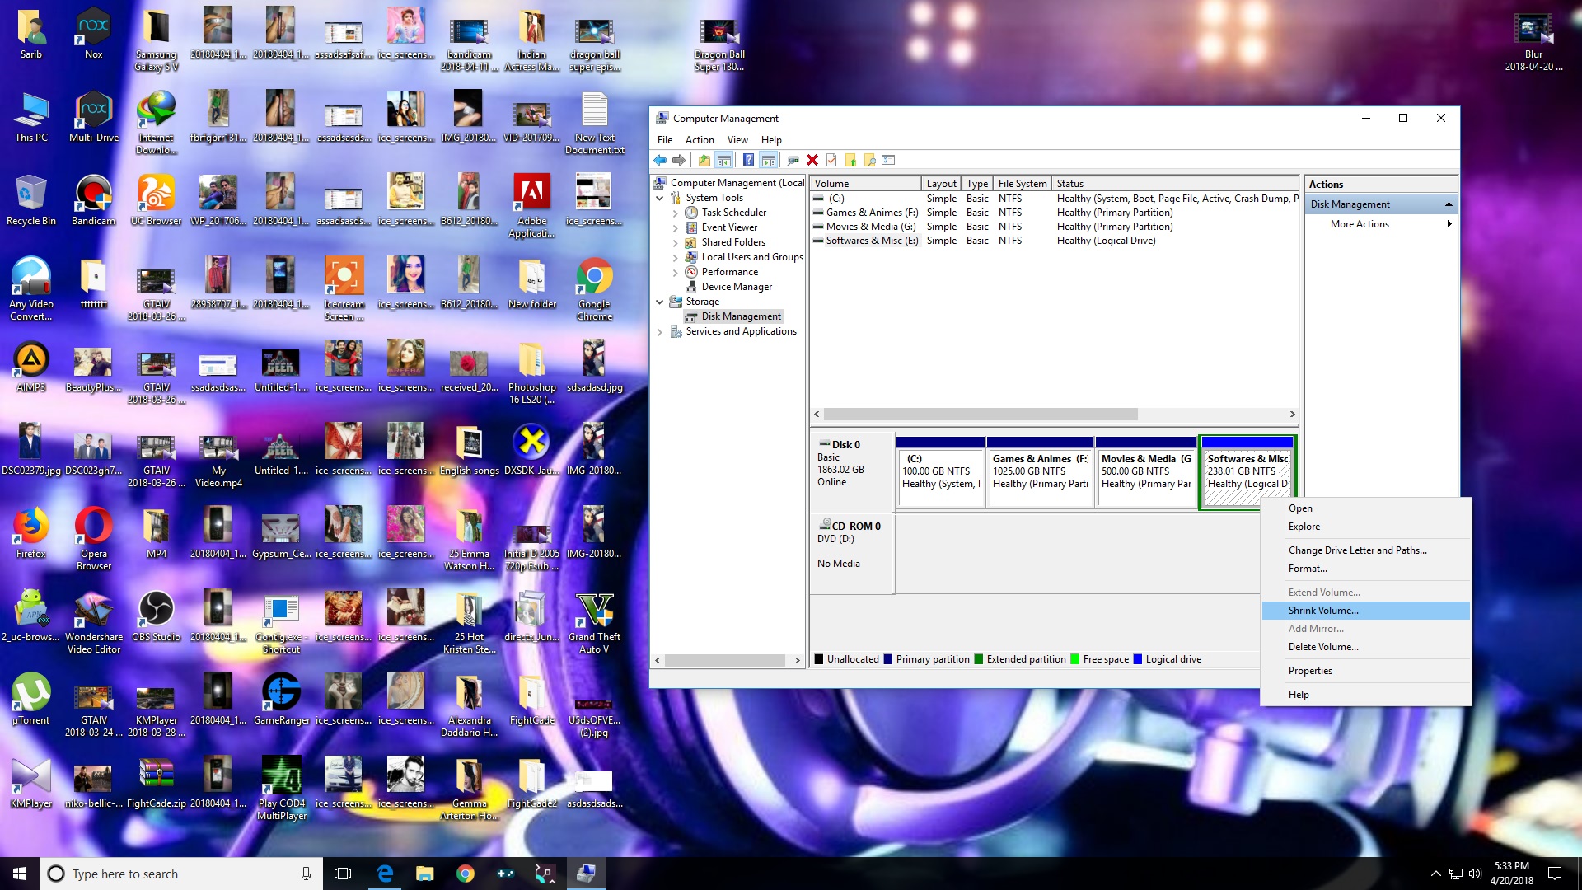
Task: Click the Forward arrow in toolbar
Action: [x=679, y=160]
